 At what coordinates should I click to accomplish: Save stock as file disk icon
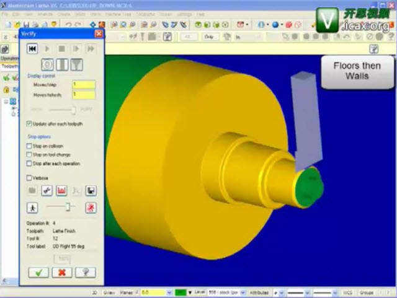coord(91,190)
